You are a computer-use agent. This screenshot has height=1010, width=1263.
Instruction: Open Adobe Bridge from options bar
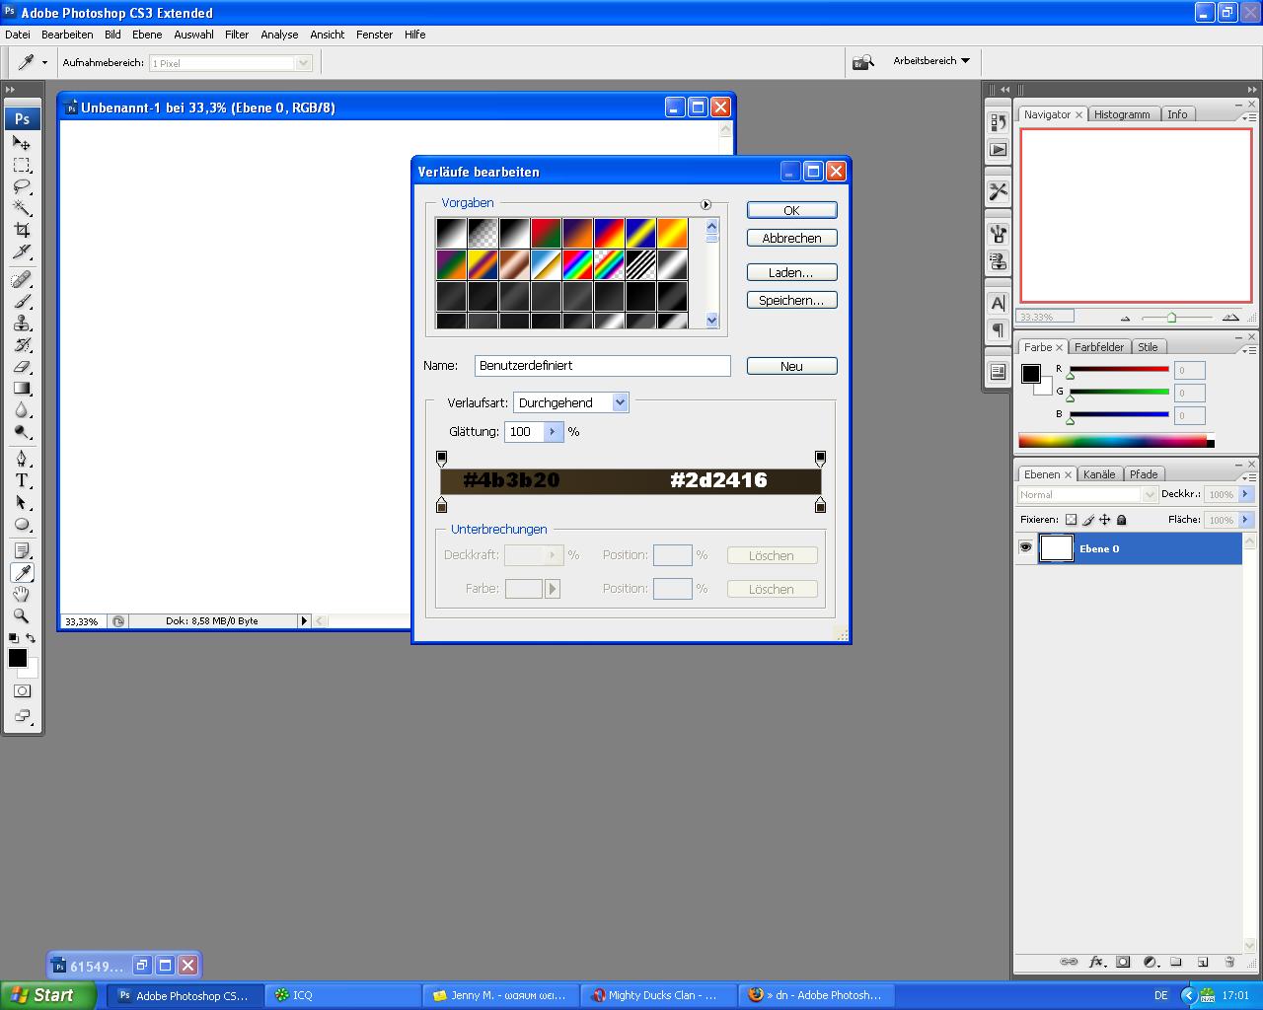pyautogui.click(x=863, y=62)
